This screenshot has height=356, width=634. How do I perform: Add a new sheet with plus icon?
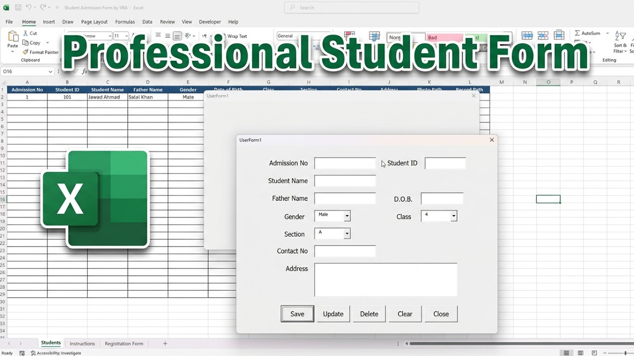[x=165, y=343]
